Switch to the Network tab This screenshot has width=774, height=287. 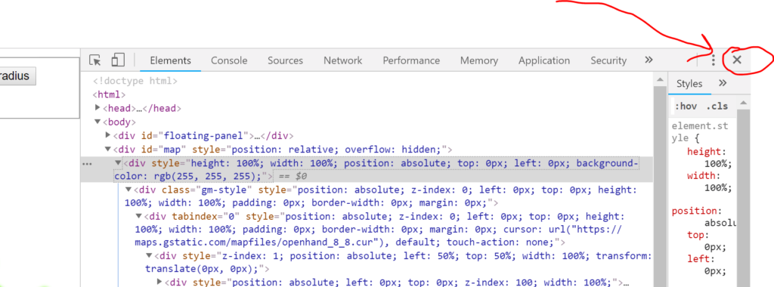tap(342, 60)
